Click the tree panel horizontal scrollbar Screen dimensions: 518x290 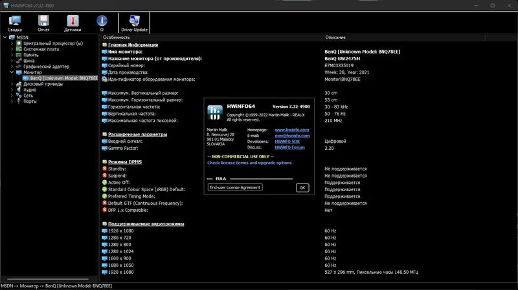(48, 279)
